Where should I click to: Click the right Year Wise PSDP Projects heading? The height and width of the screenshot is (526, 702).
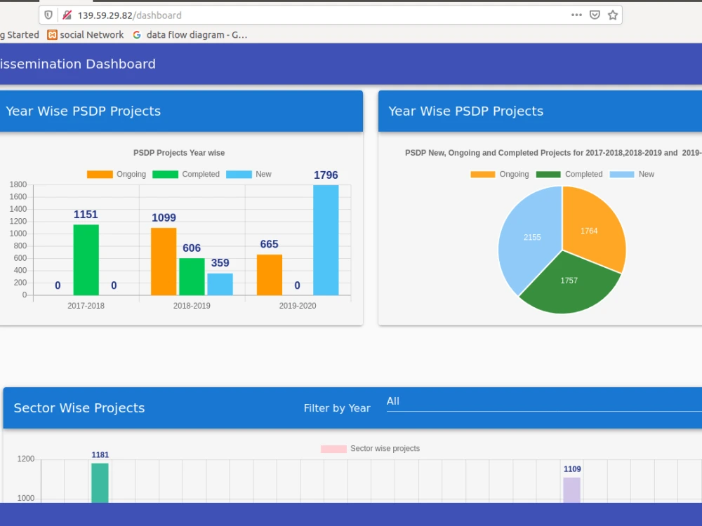pos(466,111)
